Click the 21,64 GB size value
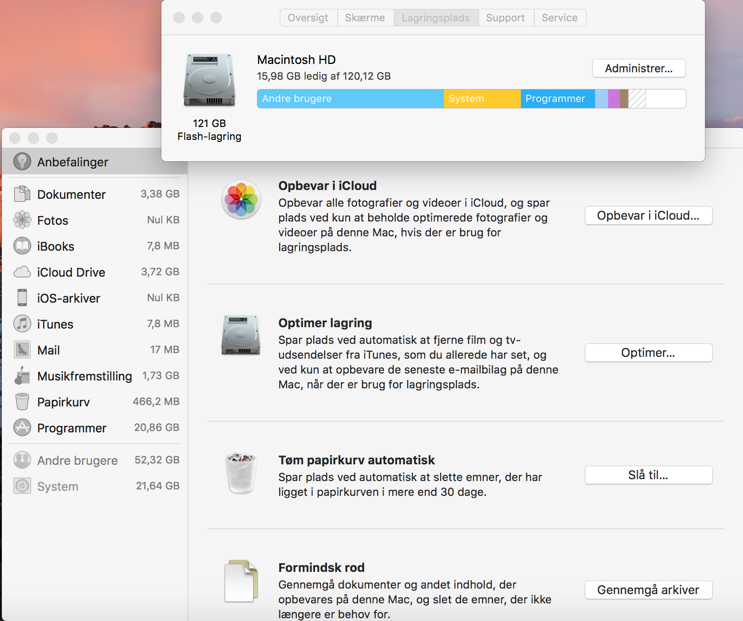The height and width of the screenshot is (621, 743). [158, 486]
